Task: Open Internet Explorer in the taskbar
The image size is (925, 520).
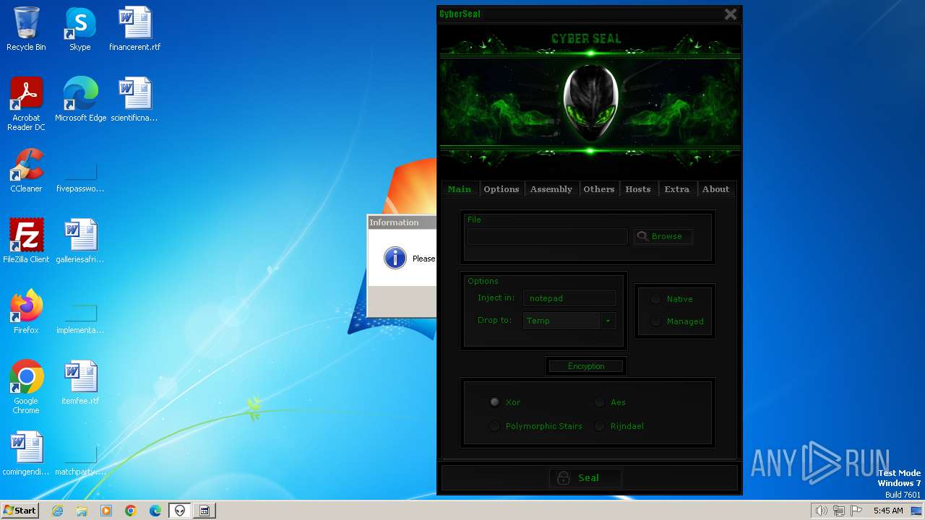Action: pos(57,511)
